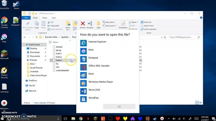The width and height of the screenshot is (216, 121).
Task: Open the Minecraft desktop icon
Action: tap(4, 54)
